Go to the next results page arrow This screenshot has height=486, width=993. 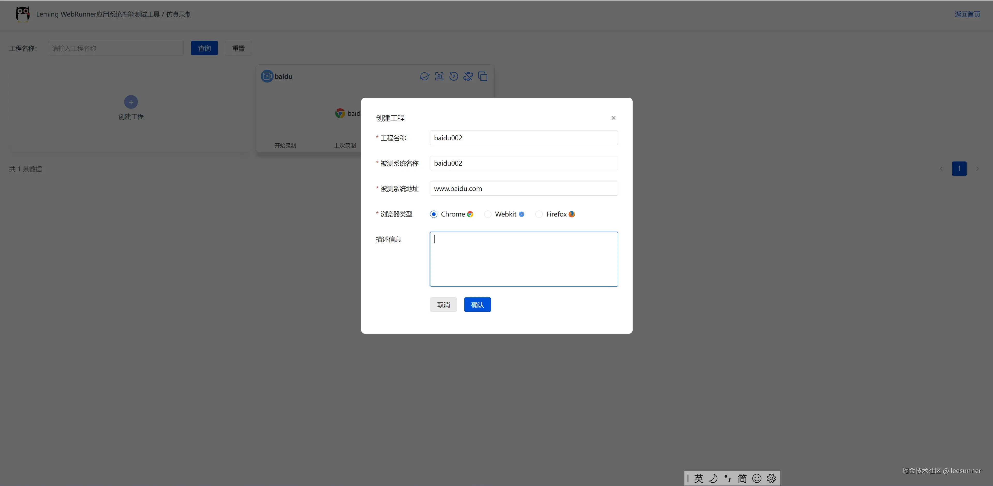977,169
